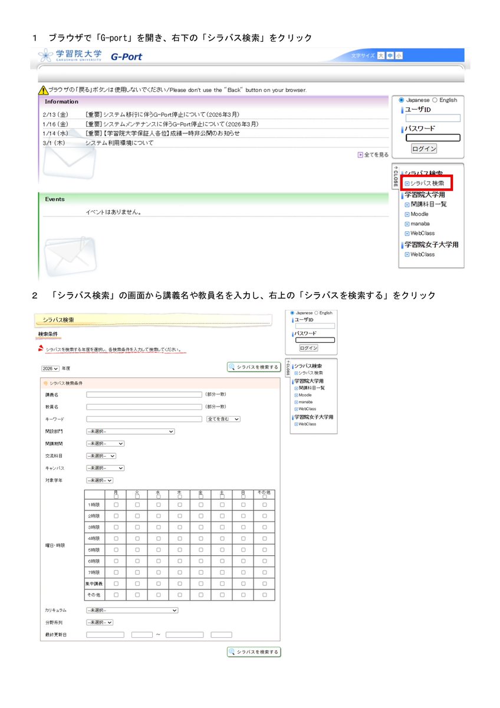Viewport: 500px width, 708px height.
Task: Open the 開講期間 dropdown
Action: (x=106, y=444)
